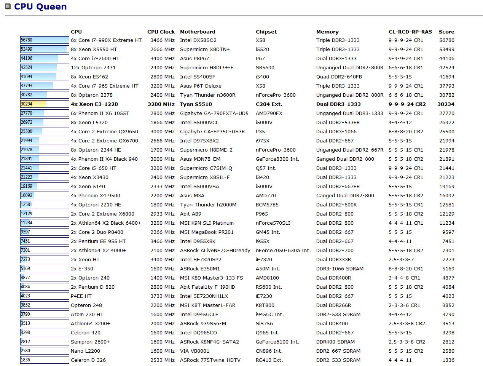The height and width of the screenshot is (366, 483).
Task: Select 2x Athlon64 X2 Black 6400+
Action: [x=106, y=223]
